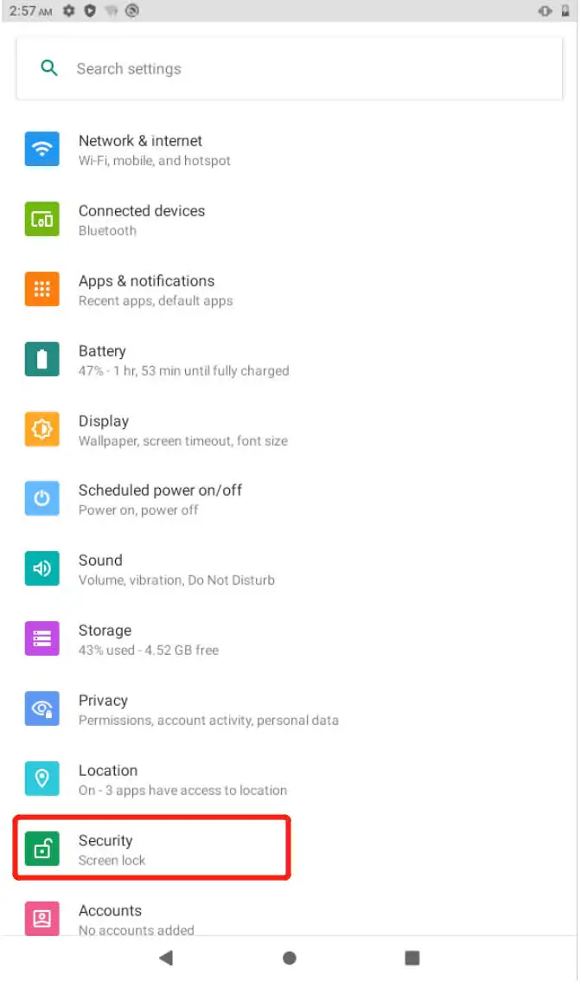
Task: Focus the Search settings field
Action: tap(290, 68)
